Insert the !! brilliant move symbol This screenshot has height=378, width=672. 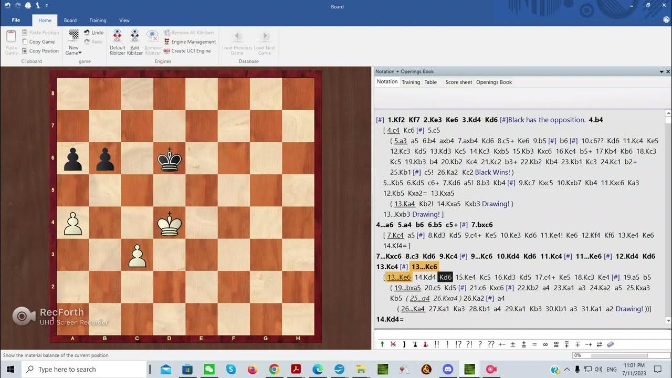click(x=437, y=344)
